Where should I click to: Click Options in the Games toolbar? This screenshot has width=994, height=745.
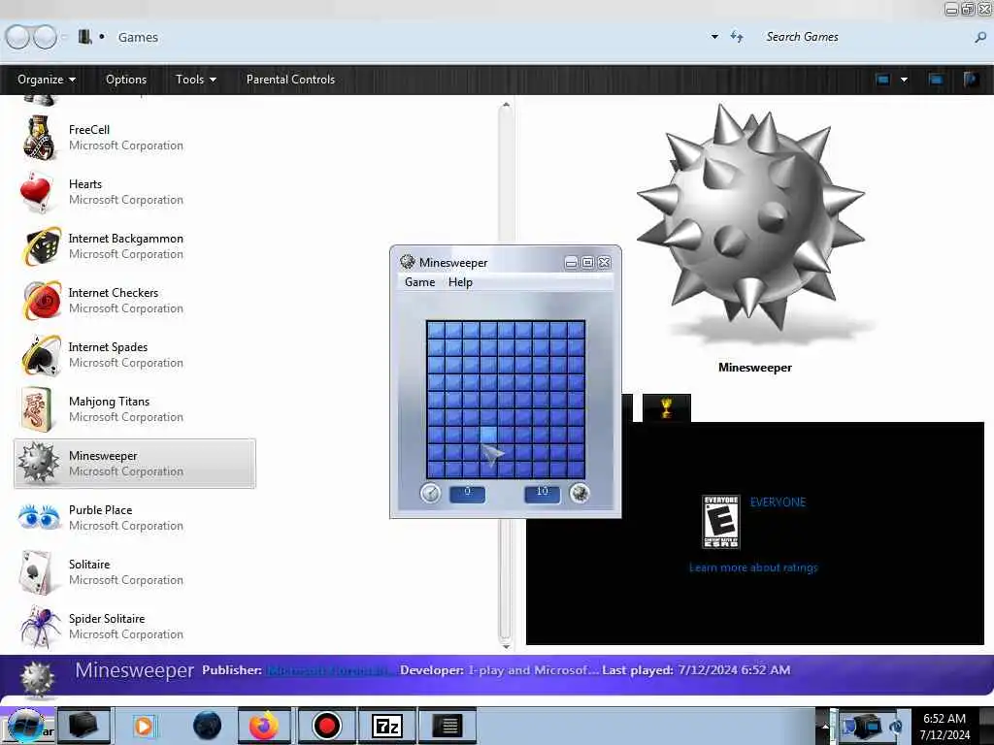[x=126, y=80]
